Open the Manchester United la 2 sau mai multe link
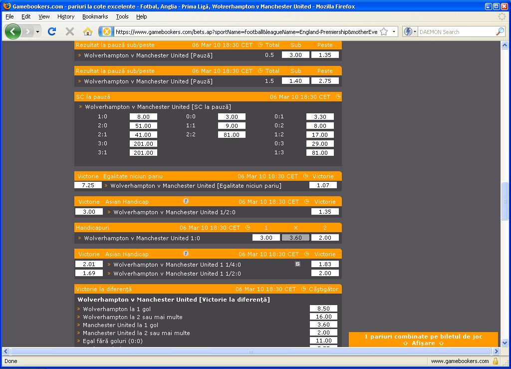 [136, 333]
